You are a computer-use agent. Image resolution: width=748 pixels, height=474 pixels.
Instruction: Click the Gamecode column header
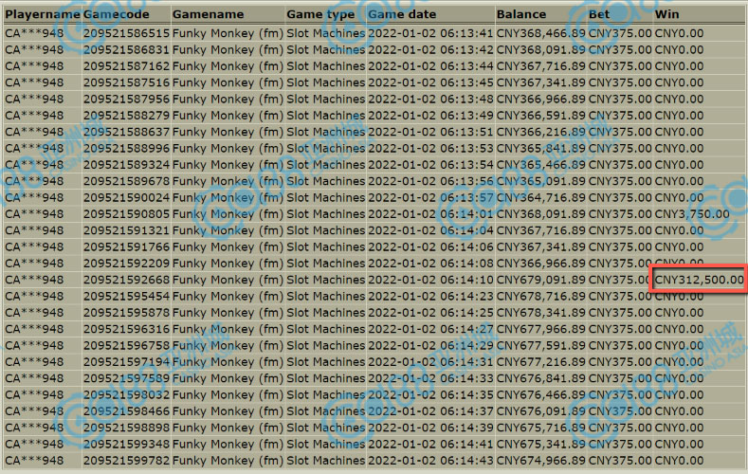[x=125, y=14]
